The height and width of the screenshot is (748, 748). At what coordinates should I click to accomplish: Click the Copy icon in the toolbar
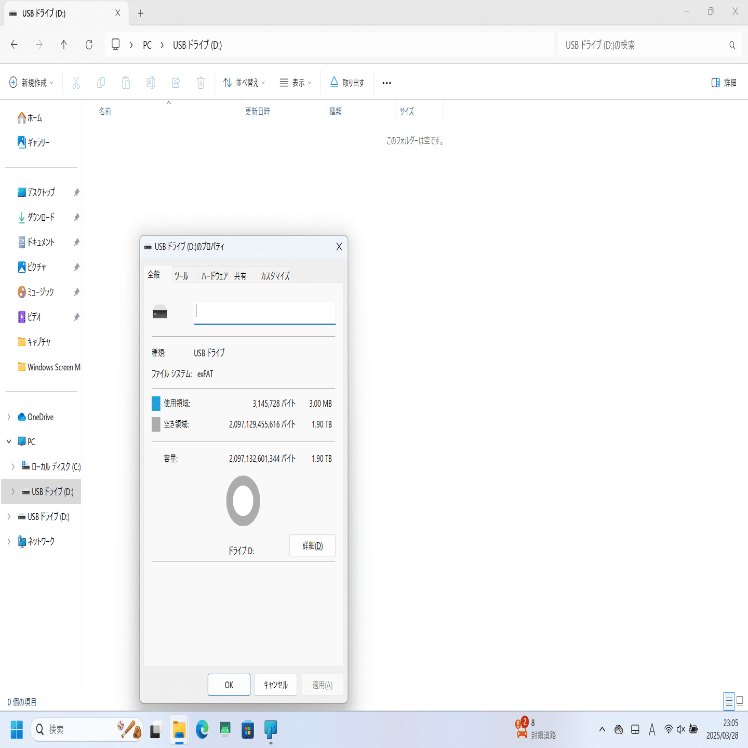coord(101,83)
